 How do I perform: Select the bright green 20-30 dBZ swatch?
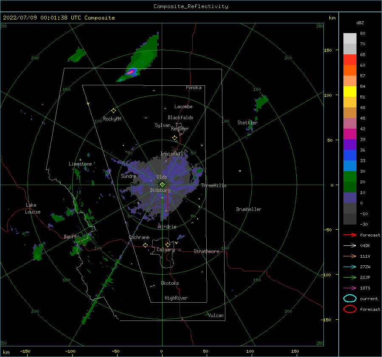(x=350, y=176)
